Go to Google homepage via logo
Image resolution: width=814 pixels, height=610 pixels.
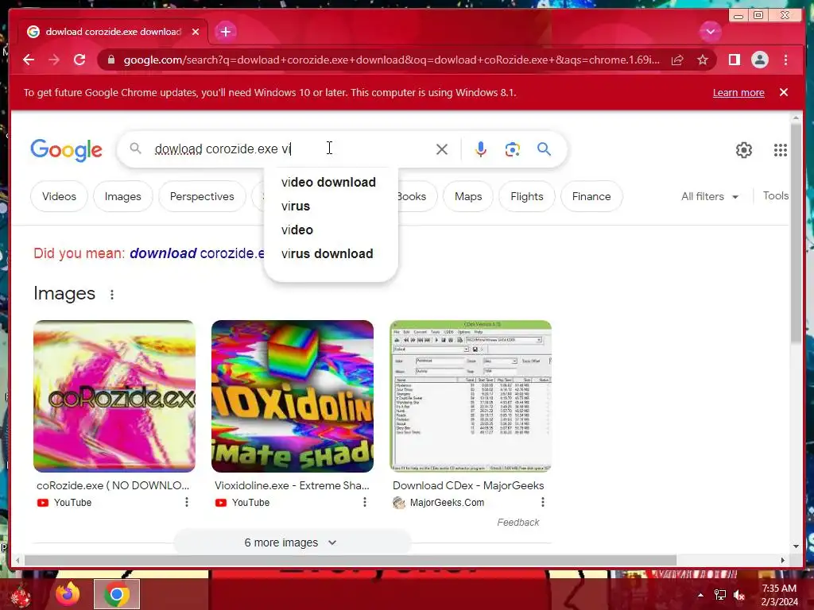[66, 150]
